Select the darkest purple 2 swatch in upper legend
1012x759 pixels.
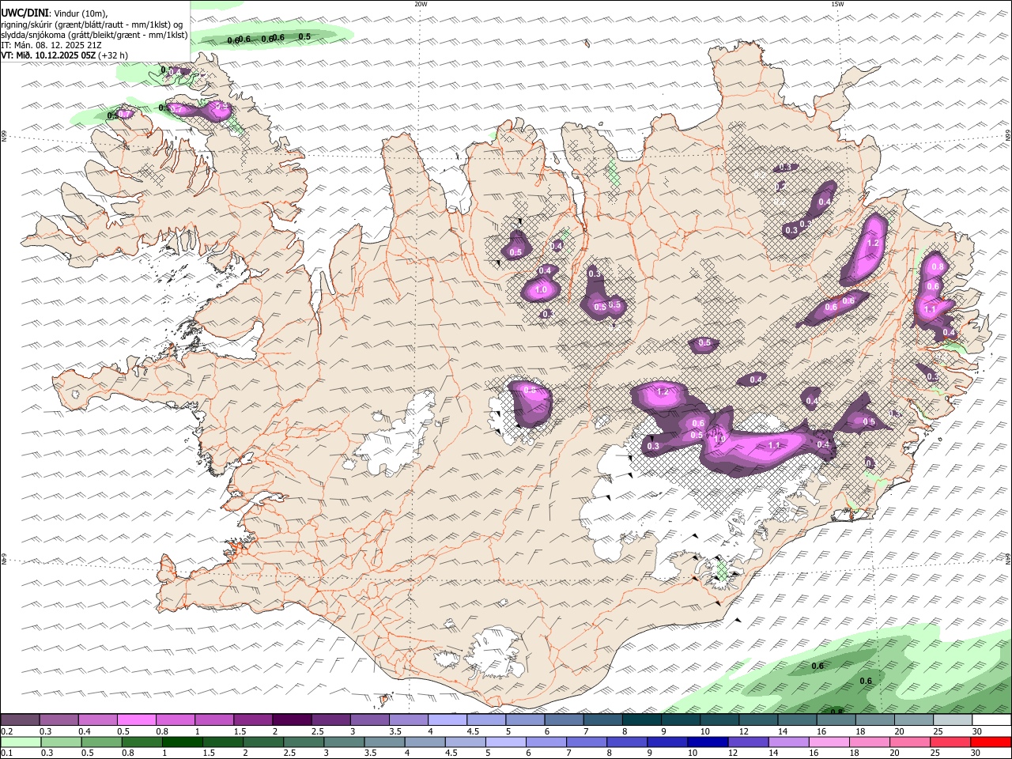tap(291, 720)
